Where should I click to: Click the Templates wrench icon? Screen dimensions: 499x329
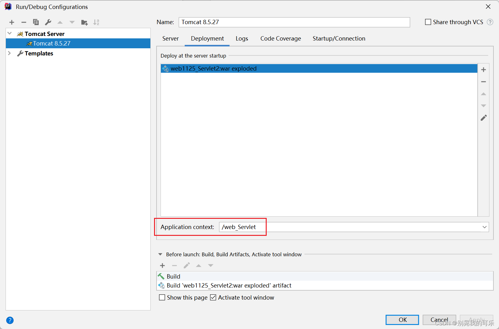(20, 53)
